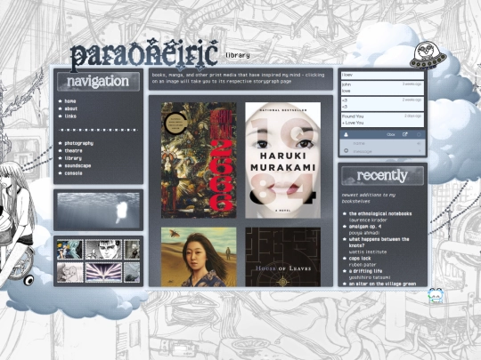
Task: Click the purple light rays stamp
Action: 103,273
